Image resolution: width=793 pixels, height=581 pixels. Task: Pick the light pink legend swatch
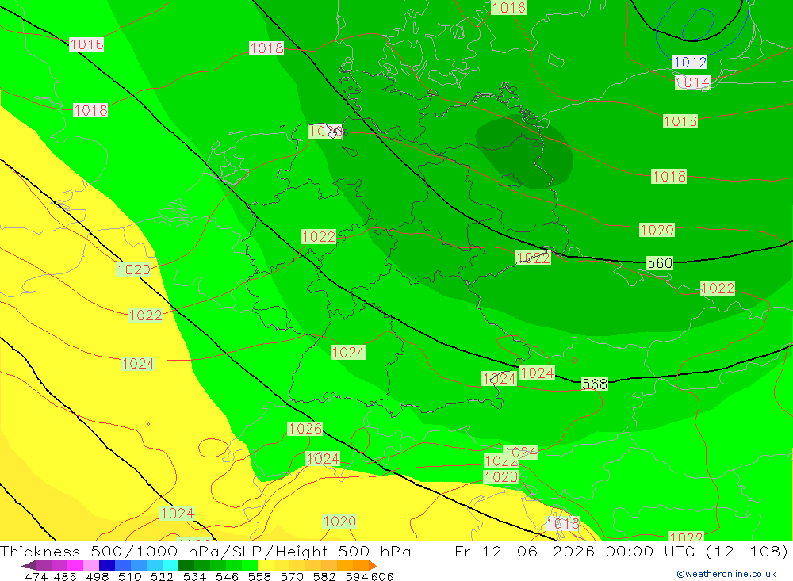point(91,565)
